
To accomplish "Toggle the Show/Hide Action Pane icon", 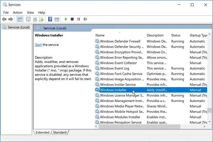I will click(x=57, y=19).
